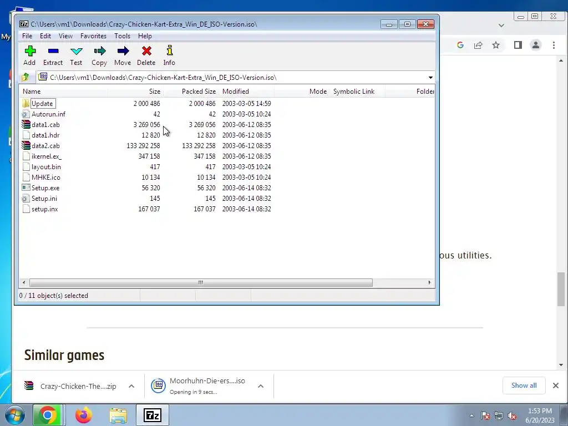Image resolution: width=568 pixels, height=426 pixels.
Task: Expand options for Moorhuhn iso download
Action: 261,386
